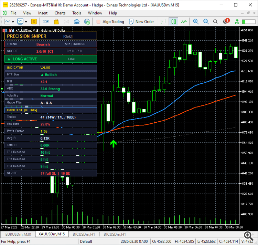Image resolution: width=258 pixels, height=245 pixels.
Task: Click the 4519.690 price scale label
Action: tap(247, 71)
